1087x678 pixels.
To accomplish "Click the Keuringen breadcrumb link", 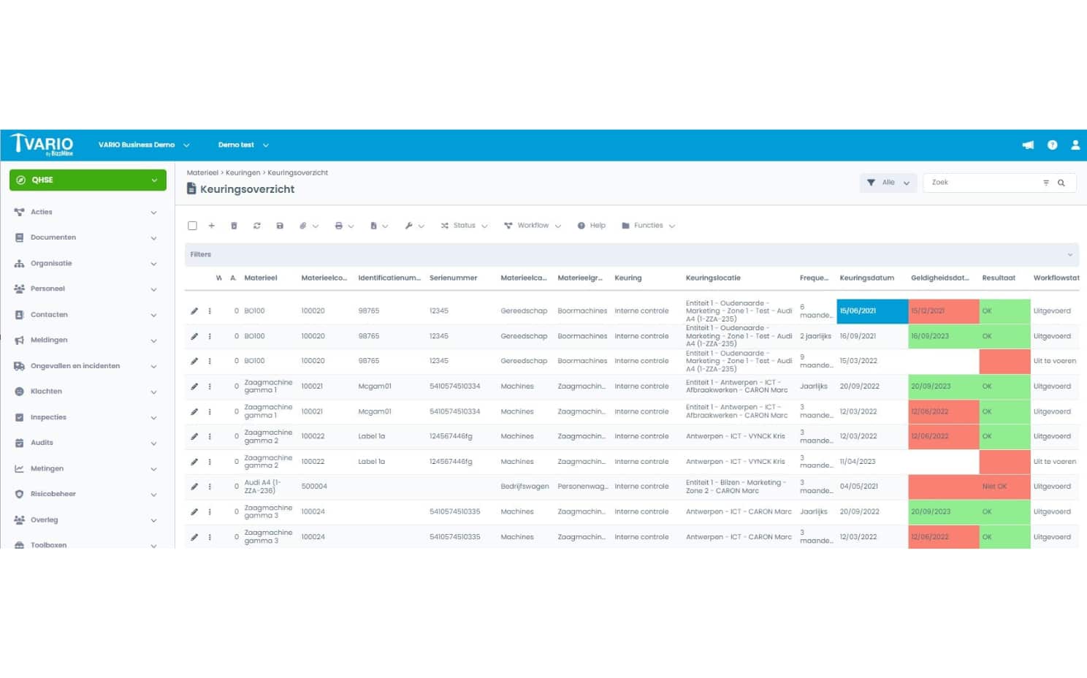I will click(x=243, y=173).
